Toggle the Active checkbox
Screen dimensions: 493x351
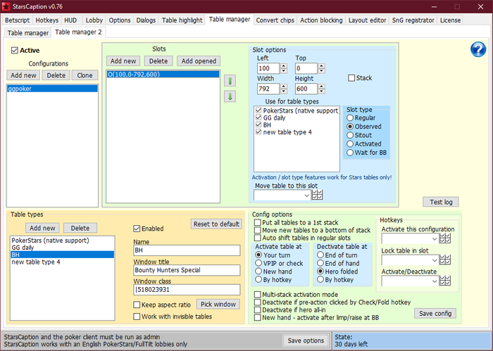pos(15,51)
